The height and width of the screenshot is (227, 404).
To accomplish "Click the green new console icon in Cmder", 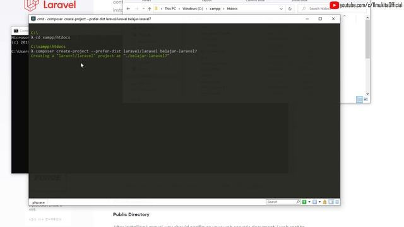I will click(304, 202).
